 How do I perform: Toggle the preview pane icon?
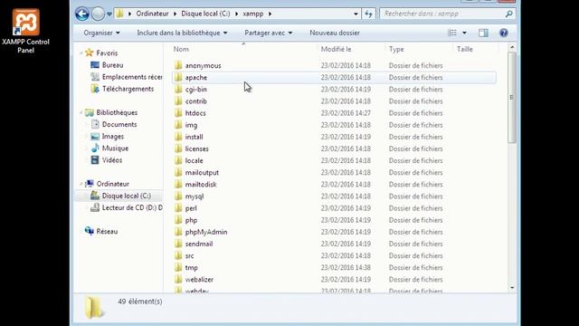click(483, 33)
